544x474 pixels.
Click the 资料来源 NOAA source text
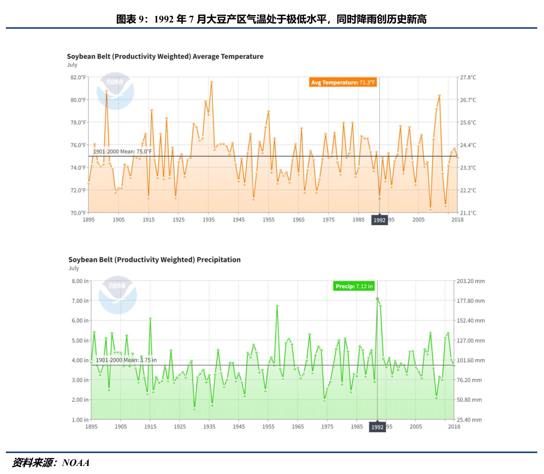coord(50,463)
